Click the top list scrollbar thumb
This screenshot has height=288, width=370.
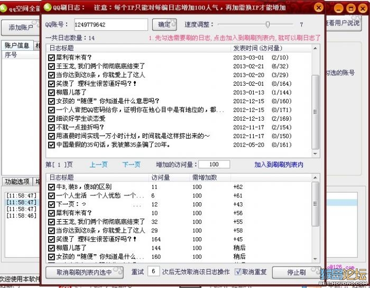tap(315, 112)
